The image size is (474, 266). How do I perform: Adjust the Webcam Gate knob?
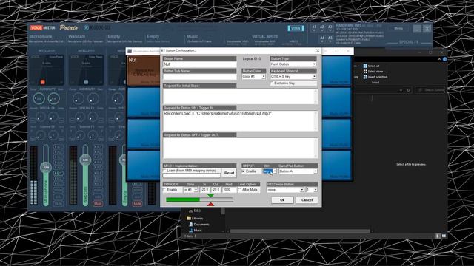pos(93,98)
